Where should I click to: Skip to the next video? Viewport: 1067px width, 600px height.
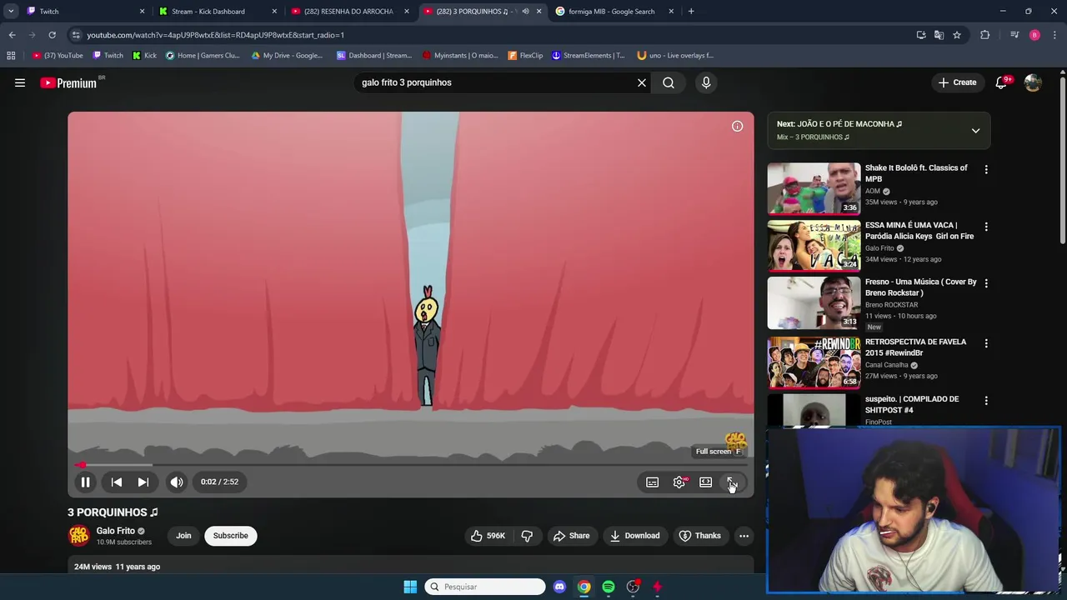tap(143, 482)
